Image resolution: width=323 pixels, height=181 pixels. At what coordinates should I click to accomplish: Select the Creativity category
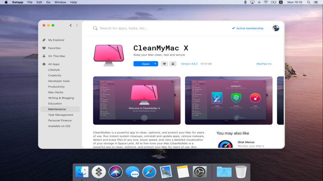click(55, 75)
